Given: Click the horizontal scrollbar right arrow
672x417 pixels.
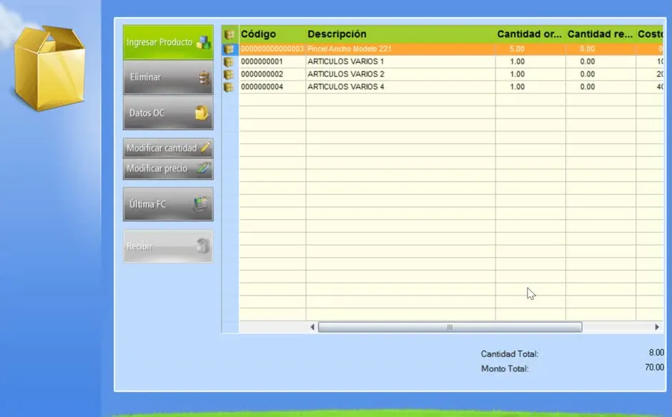Looking at the screenshot, I should (x=656, y=327).
